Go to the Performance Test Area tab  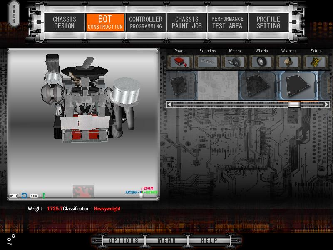click(x=227, y=22)
